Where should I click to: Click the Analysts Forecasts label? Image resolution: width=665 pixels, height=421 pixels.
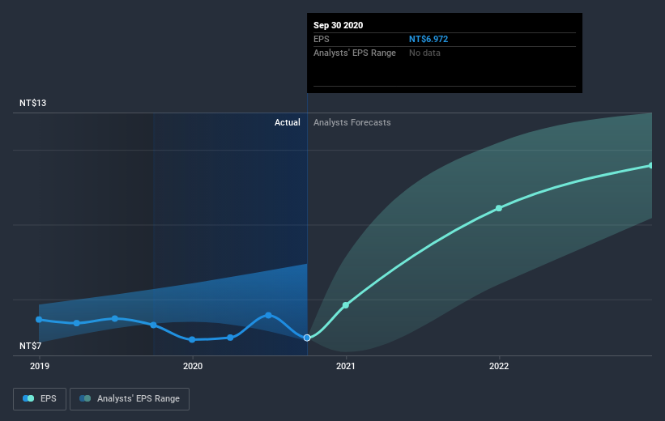(352, 122)
